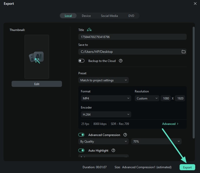Close the Export dialog

195,4
